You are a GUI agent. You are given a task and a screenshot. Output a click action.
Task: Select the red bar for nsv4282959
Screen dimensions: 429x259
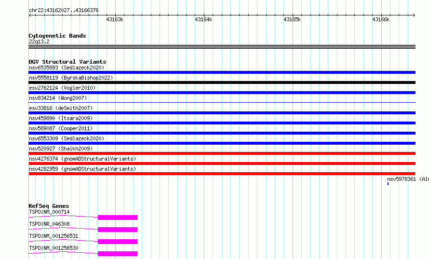click(222, 174)
